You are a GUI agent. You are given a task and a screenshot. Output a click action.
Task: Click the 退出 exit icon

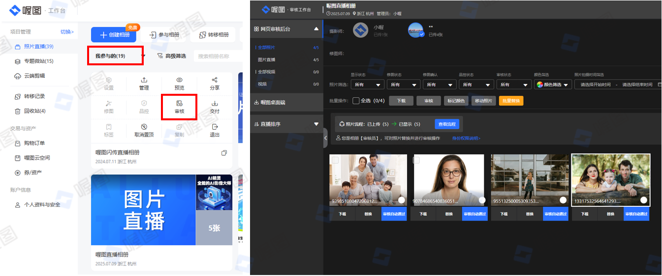215,127
